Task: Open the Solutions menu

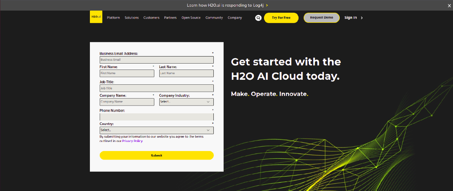Action: pyautogui.click(x=132, y=18)
